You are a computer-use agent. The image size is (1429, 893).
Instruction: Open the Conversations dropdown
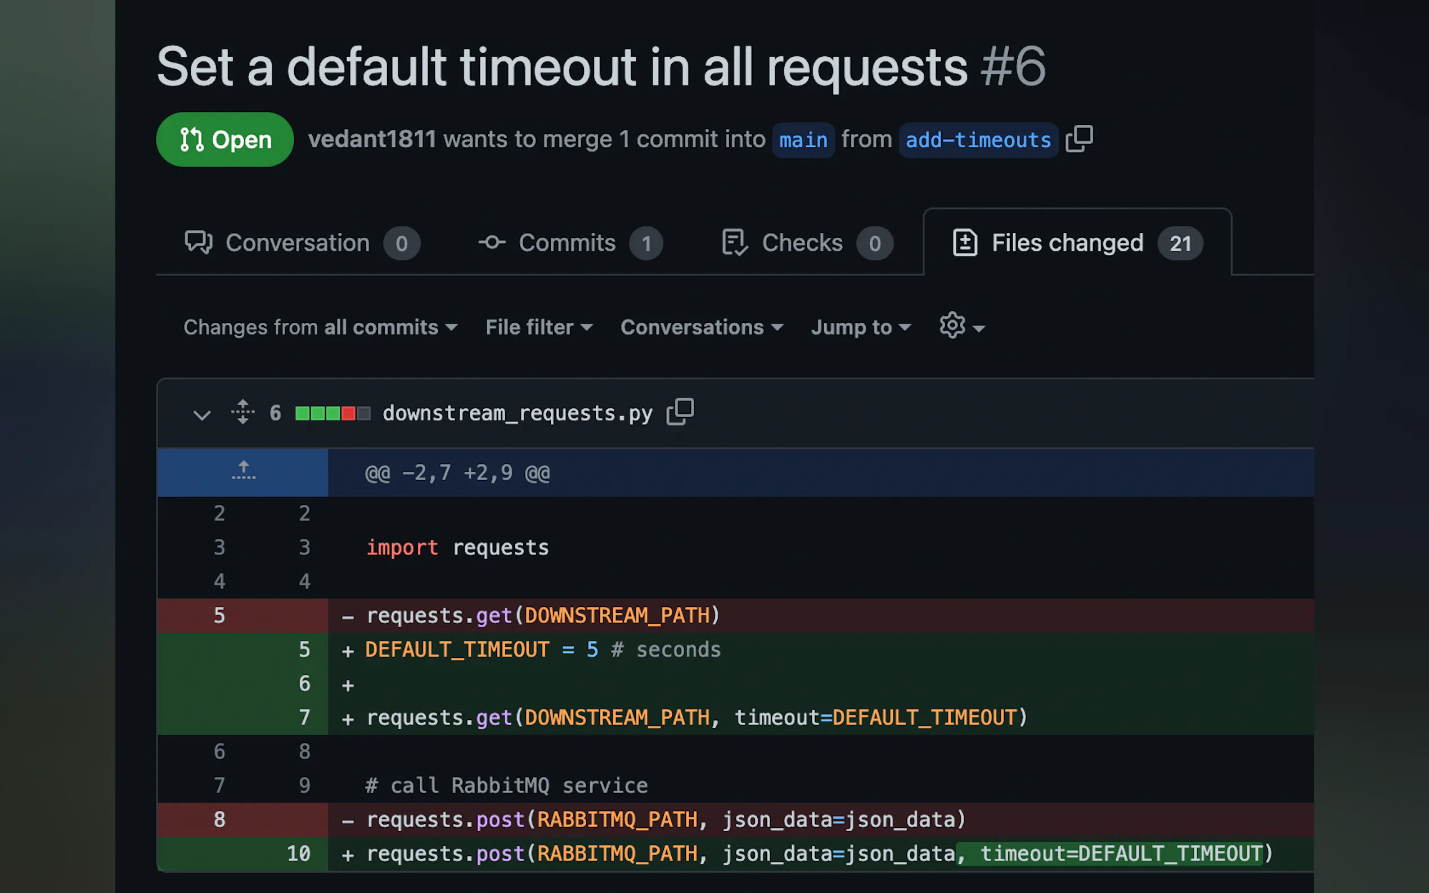click(701, 327)
